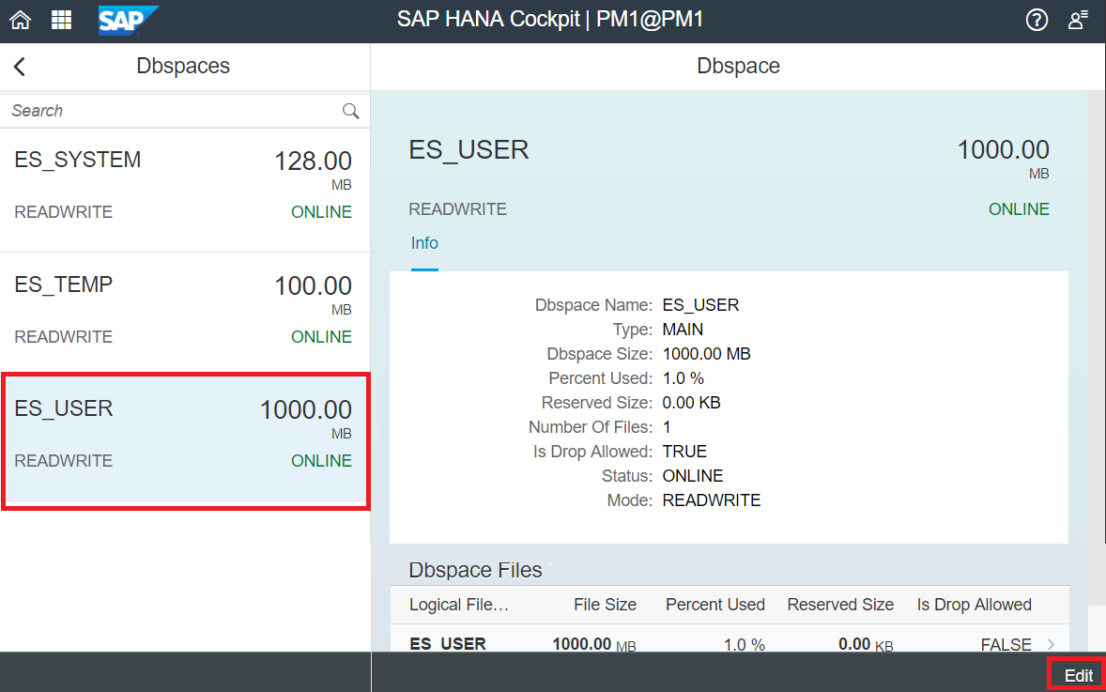
Task: Click the Type value MAIN
Action: [683, 330]
